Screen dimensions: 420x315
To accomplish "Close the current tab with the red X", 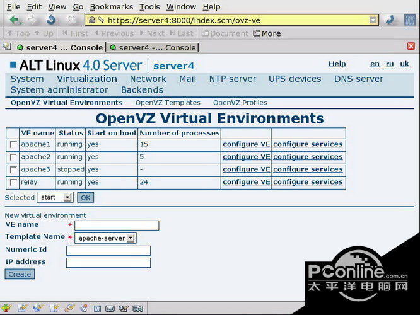I will point(411,46).
